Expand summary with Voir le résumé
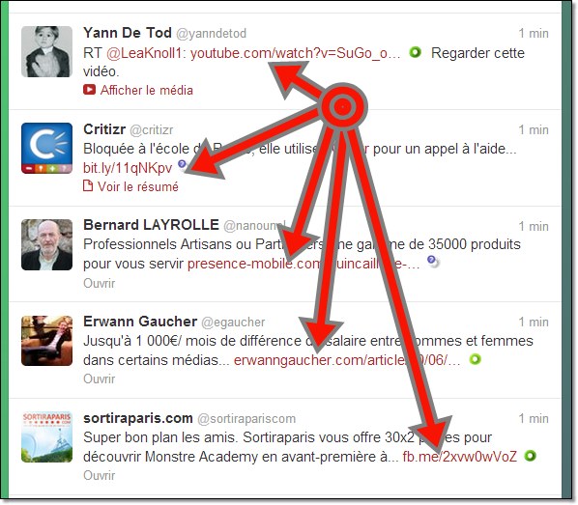The width and height of the screenshot is (578, 505). tap(138, 186)
